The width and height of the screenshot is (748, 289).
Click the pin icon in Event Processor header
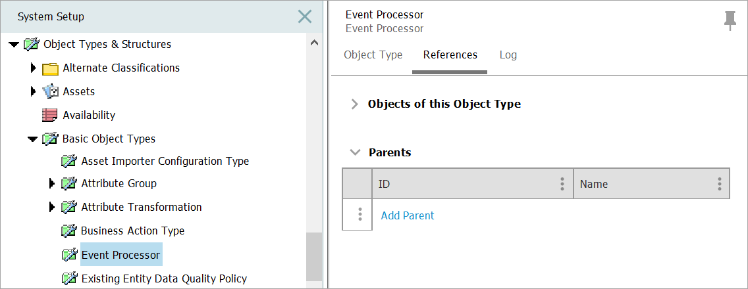tap(730, 20)
